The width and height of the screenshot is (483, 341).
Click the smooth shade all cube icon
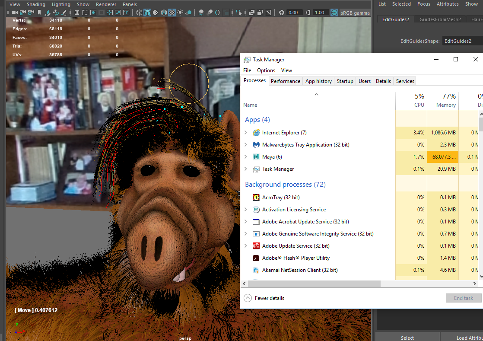click(148, 13)
